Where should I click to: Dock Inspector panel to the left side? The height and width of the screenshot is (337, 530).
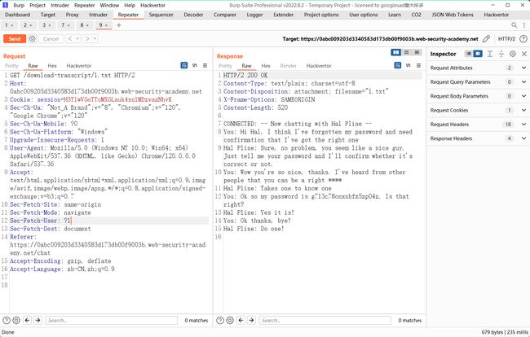(x=469, y=54)
